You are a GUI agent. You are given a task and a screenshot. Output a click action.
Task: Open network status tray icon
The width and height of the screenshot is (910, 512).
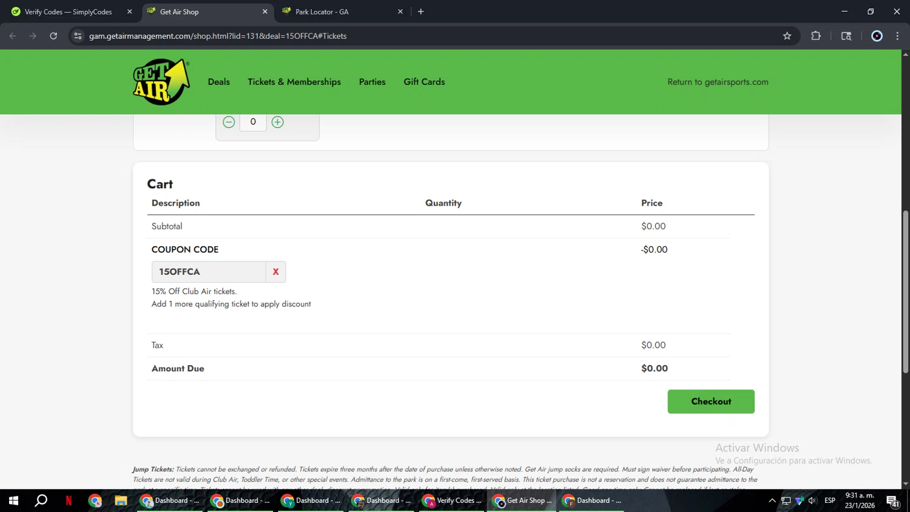[786, 500]
